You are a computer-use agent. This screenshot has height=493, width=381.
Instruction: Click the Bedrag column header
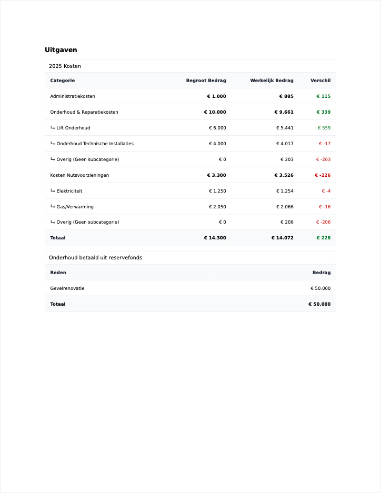tap(322, 273)
